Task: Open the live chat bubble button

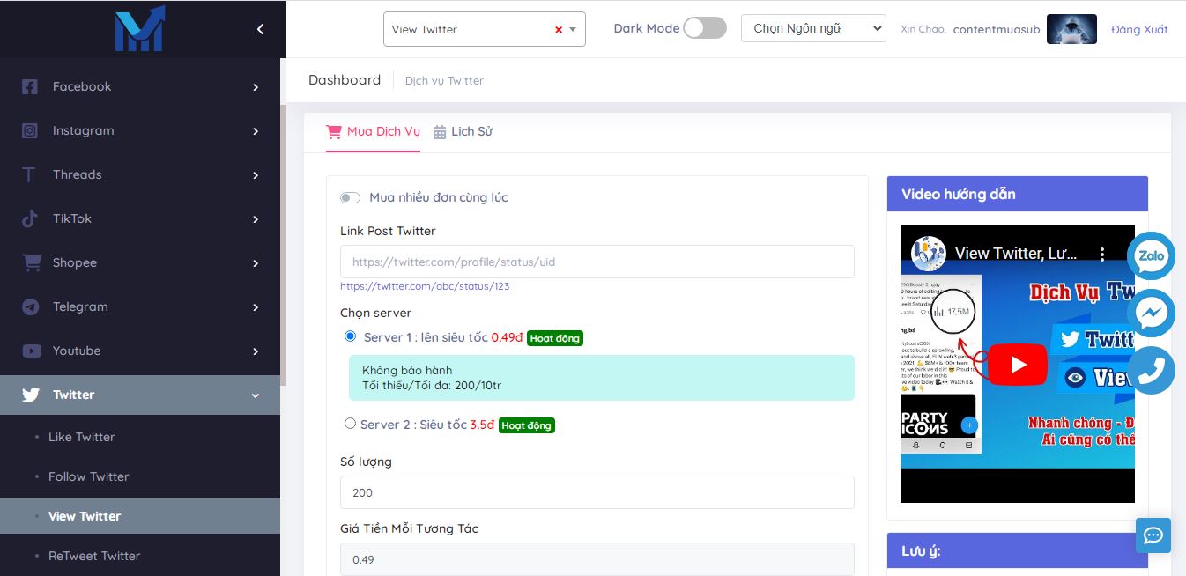Action: click(1153, 535)
